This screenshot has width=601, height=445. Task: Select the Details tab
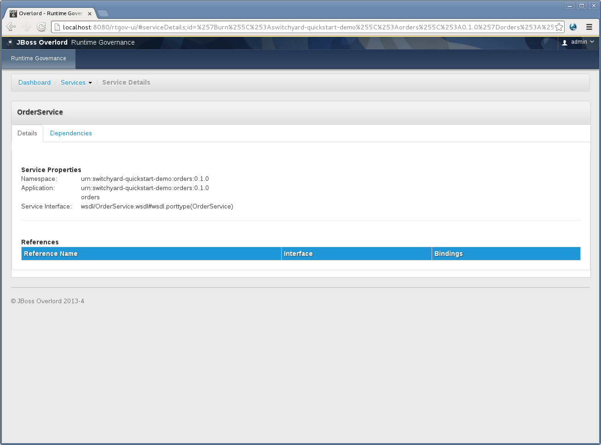[27, 133]
